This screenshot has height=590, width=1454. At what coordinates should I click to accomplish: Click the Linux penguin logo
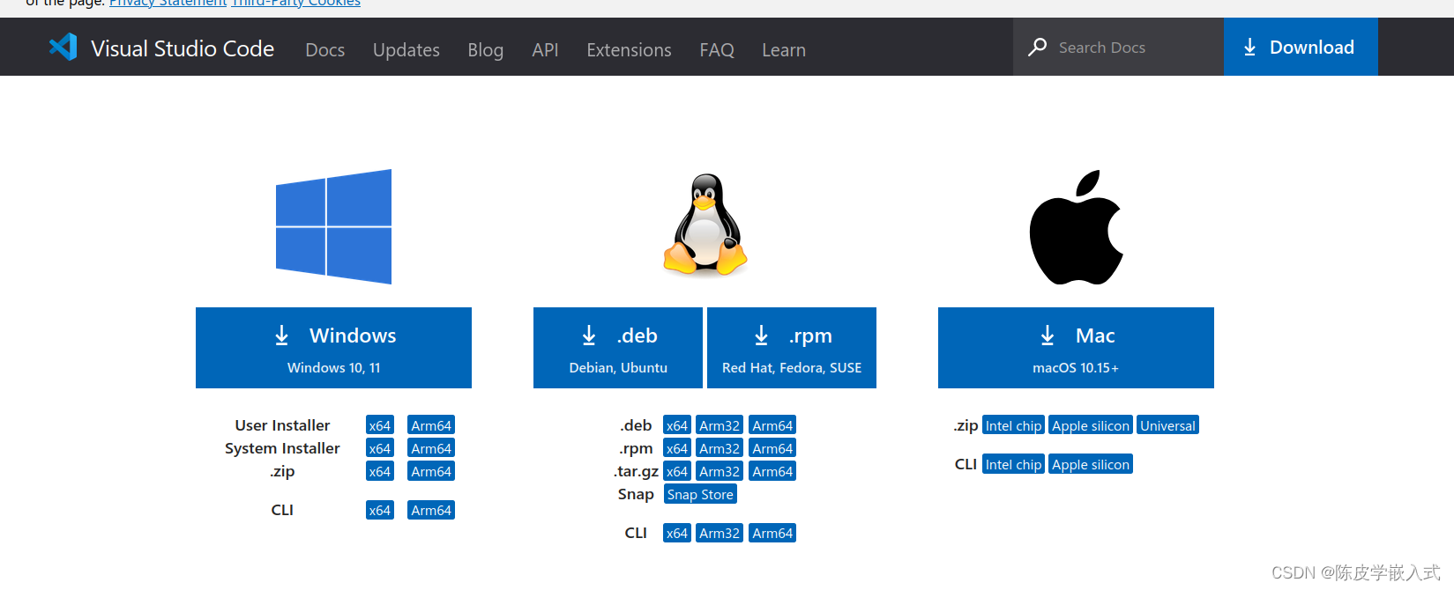coord(705,224)
